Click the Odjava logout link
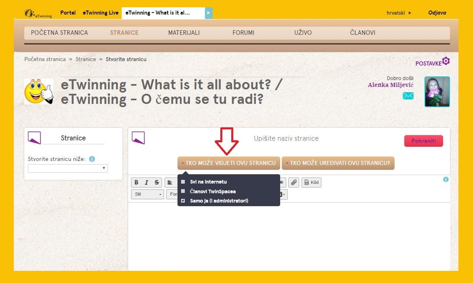The width and height of the screenshot is (473, 283). [x=437, y=13]
